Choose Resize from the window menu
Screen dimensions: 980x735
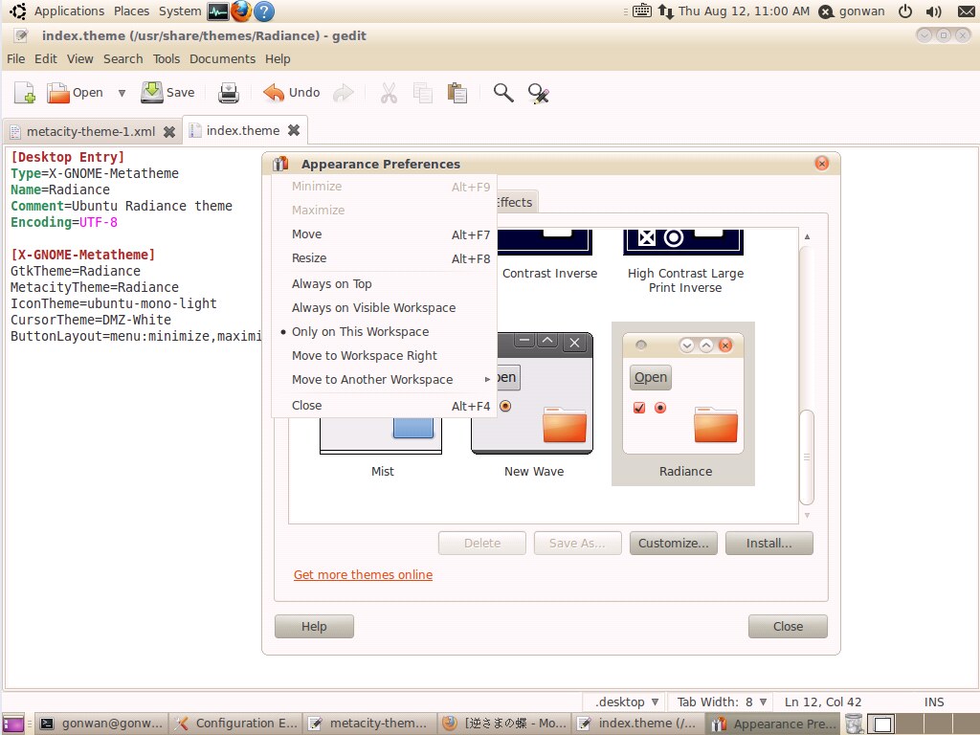pos(384,258)
